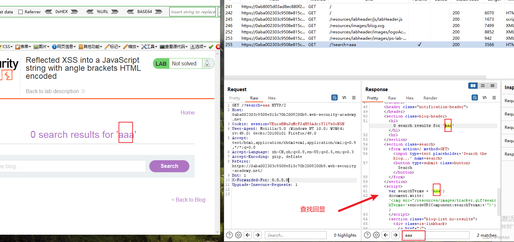Open help for Response search bar
This screenshot has height=242, width=514.
click(x=367, y=235)
